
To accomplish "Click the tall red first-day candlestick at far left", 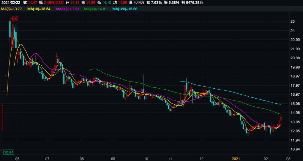I will click(2, 117).
